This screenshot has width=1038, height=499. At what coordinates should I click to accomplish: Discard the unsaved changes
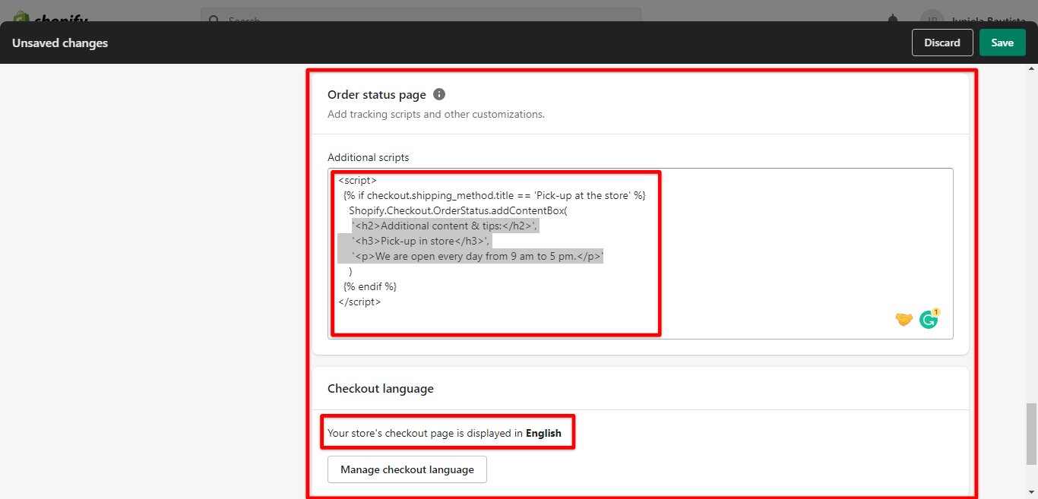[941, 43]
